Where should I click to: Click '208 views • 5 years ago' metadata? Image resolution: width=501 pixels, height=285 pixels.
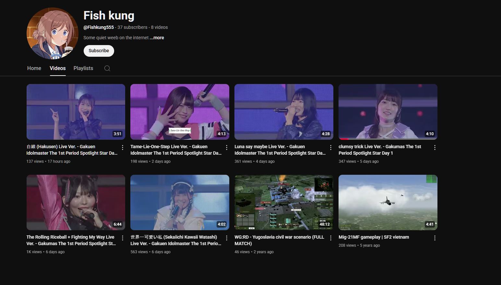359,245
